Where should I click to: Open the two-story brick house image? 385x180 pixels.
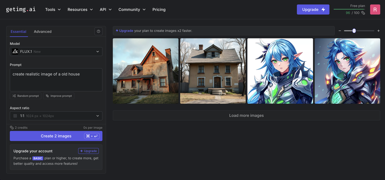tap(213, 71)
